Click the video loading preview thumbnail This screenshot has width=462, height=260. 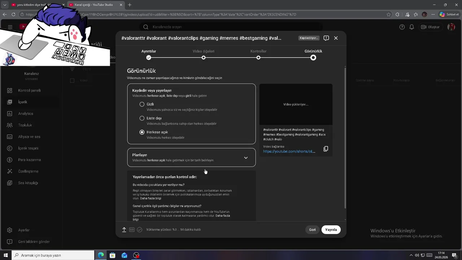(296, 104)
